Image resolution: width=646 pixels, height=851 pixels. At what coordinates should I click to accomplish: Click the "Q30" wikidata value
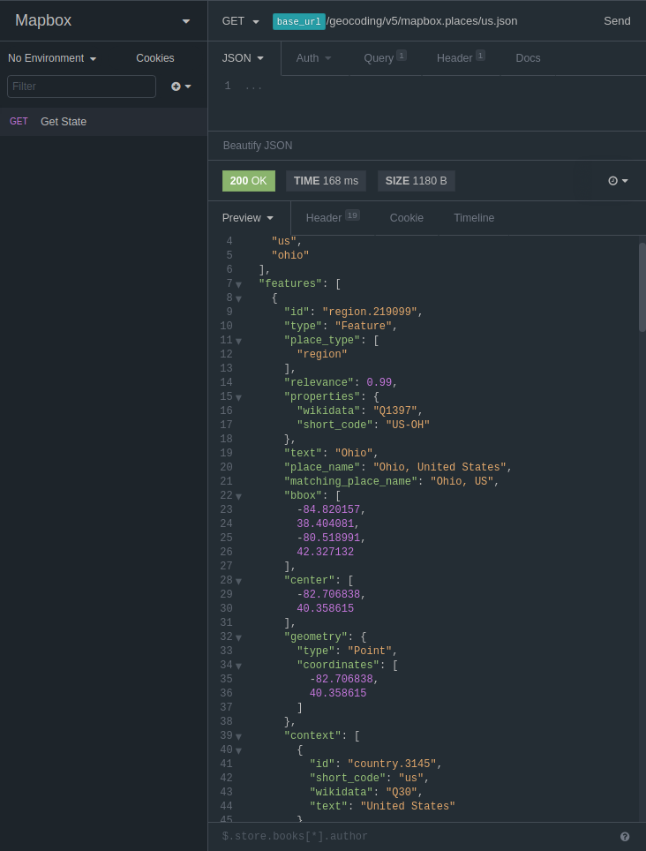[402, 792]
